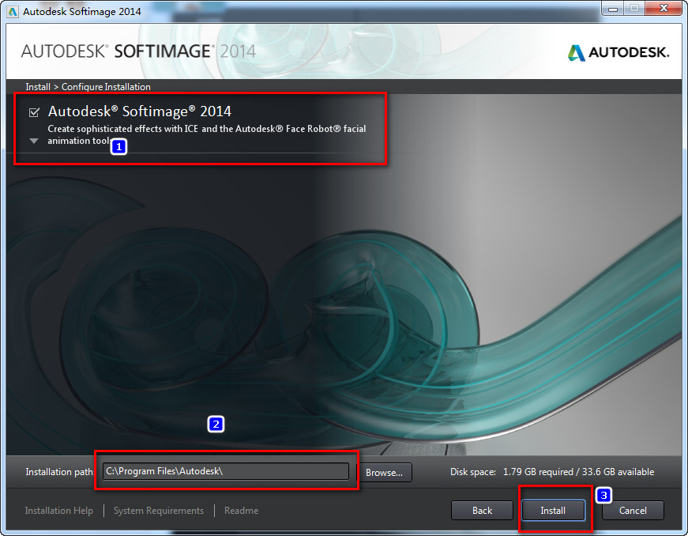Click the Autodesk app icon in the title bar
This screenshot has width=688, height=536.
pos(13,11)
